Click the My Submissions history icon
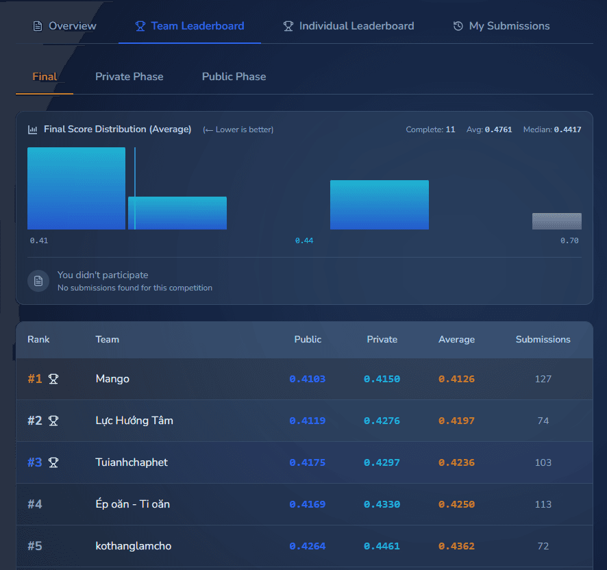Image resolution: width=607 pixels, height=570 pixels. pos(458,26)
